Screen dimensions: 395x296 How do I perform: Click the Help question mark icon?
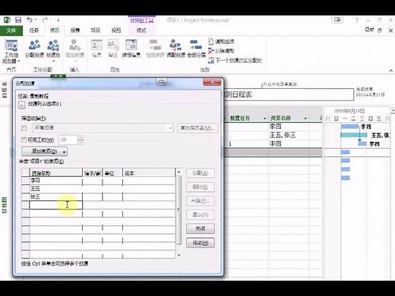click(357, 20)
